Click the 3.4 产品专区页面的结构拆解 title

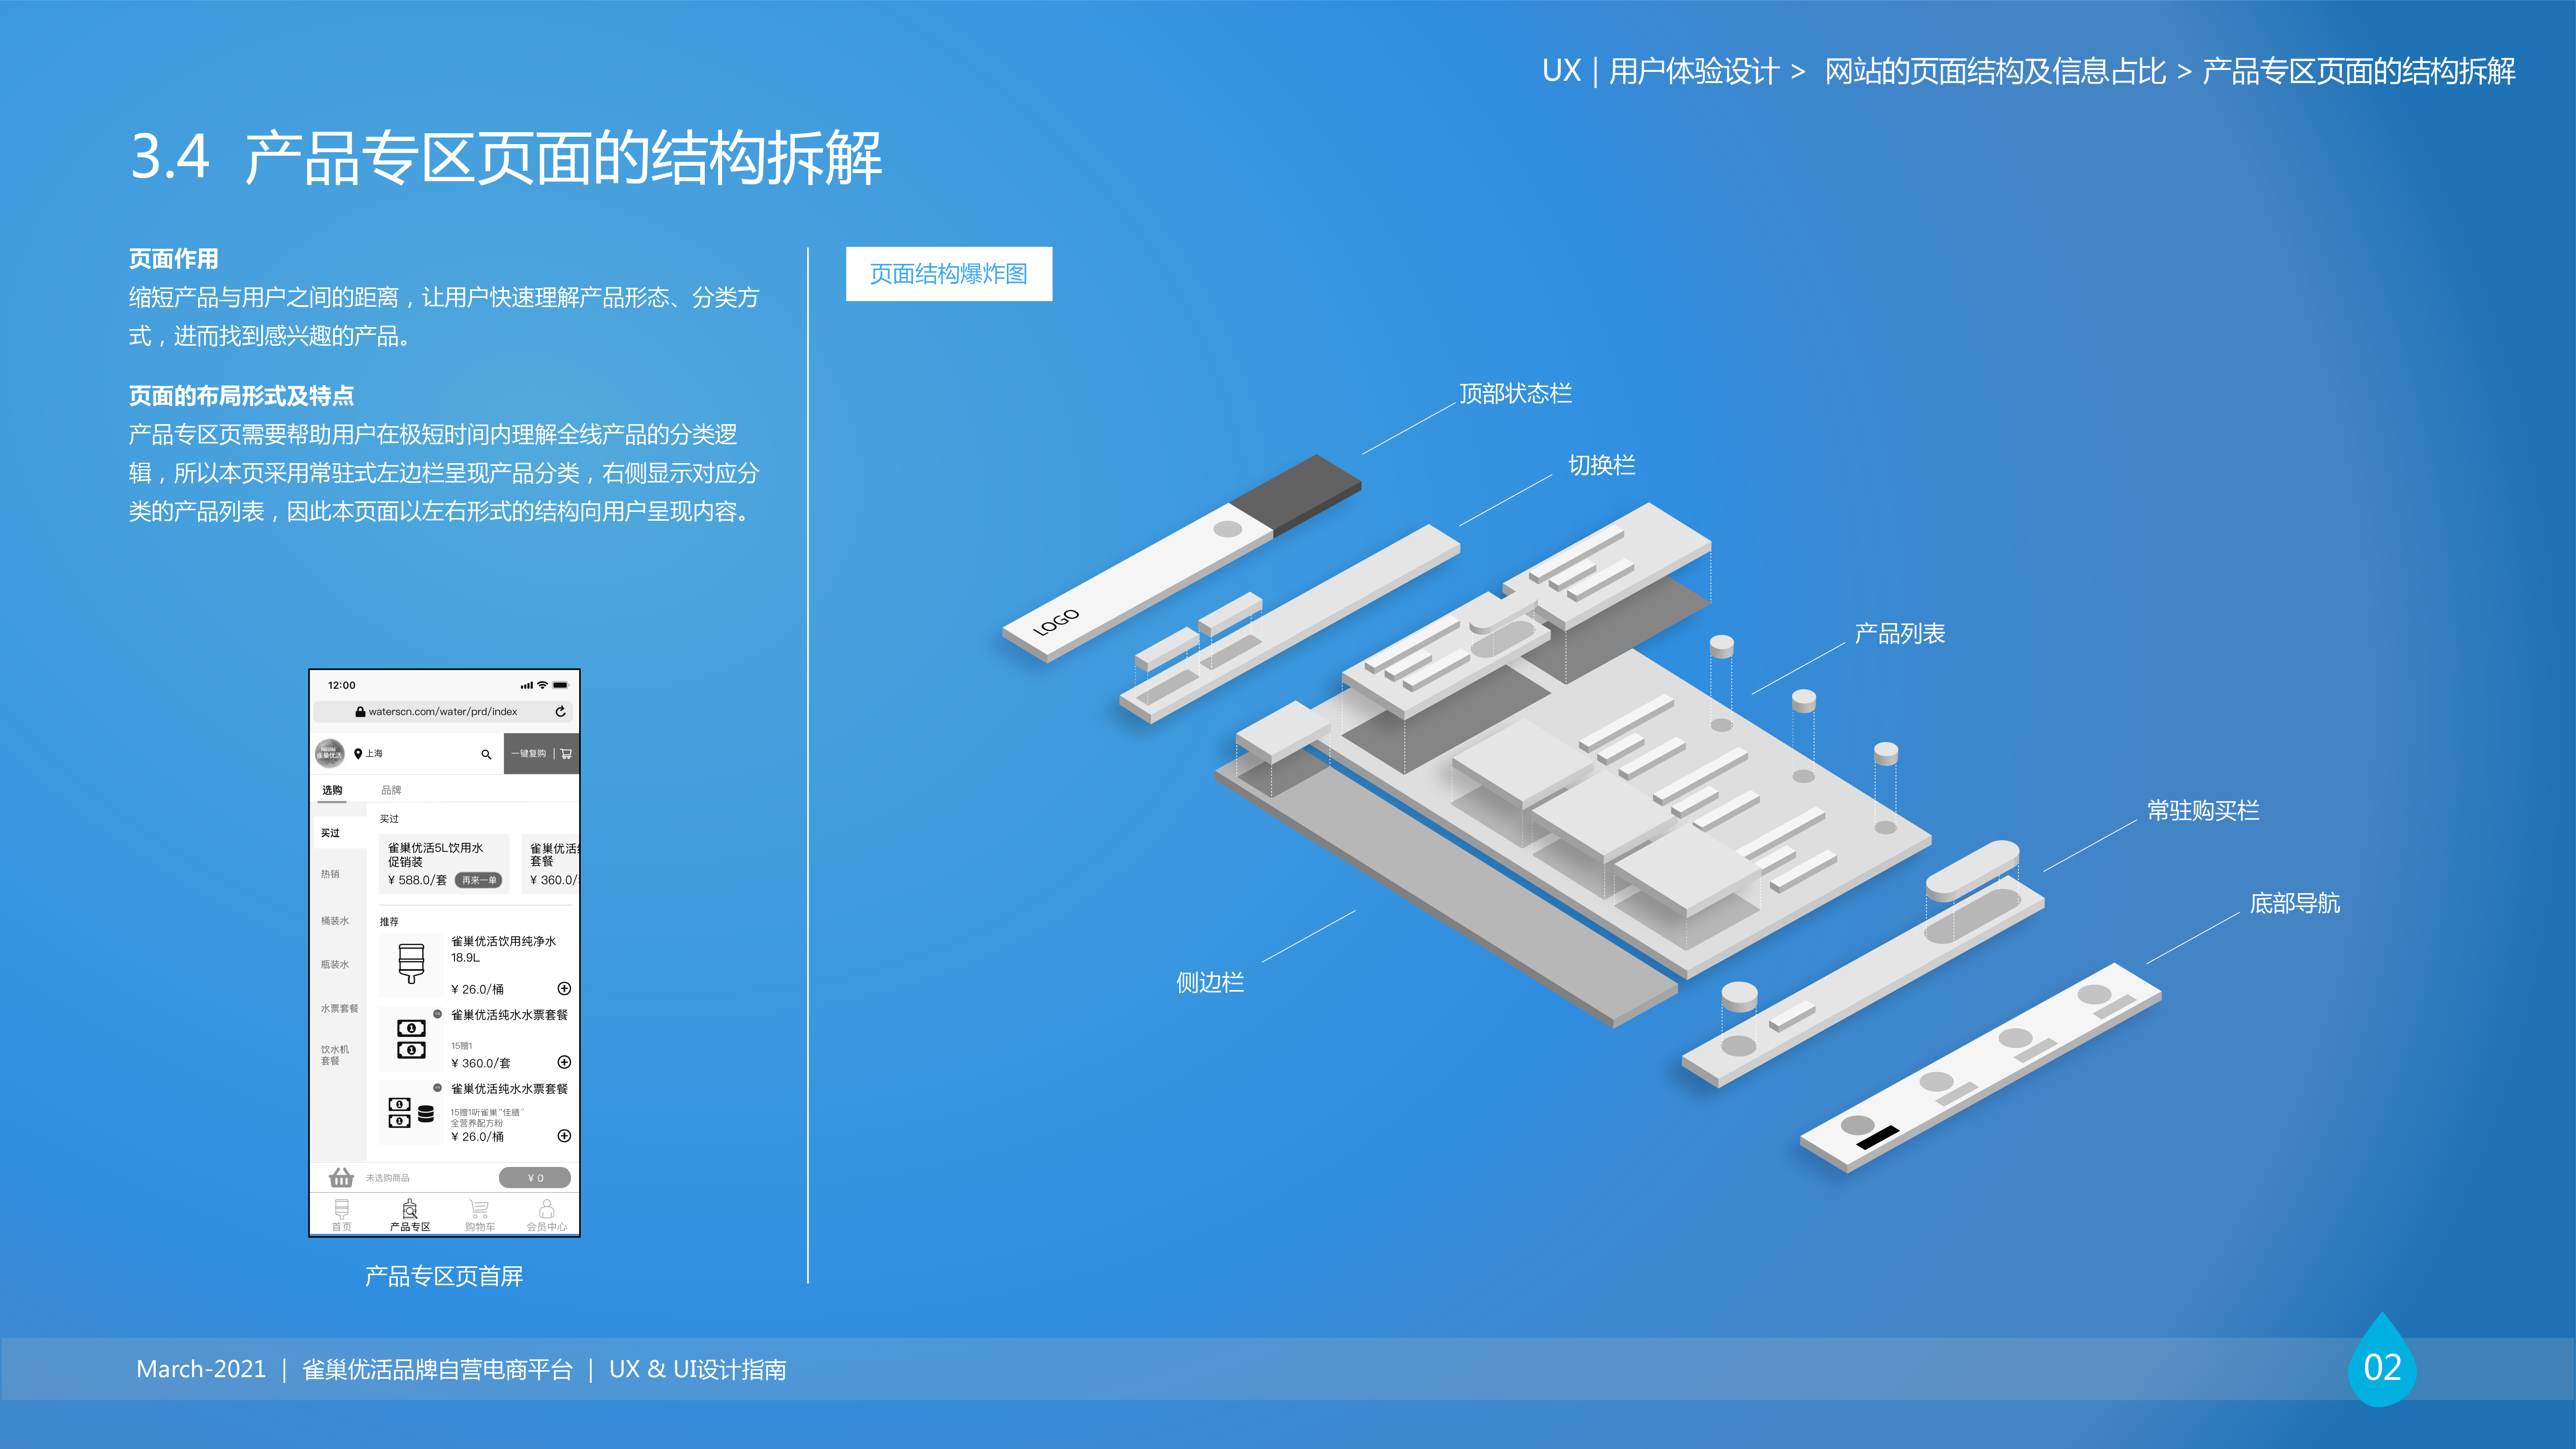click(506, 158)
